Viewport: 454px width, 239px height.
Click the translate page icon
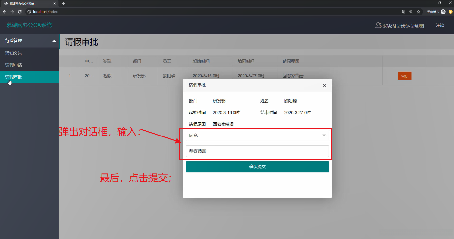403,12
